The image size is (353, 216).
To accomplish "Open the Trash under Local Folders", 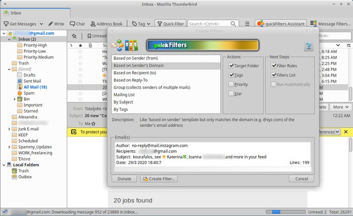I will [x=23, y=171].
